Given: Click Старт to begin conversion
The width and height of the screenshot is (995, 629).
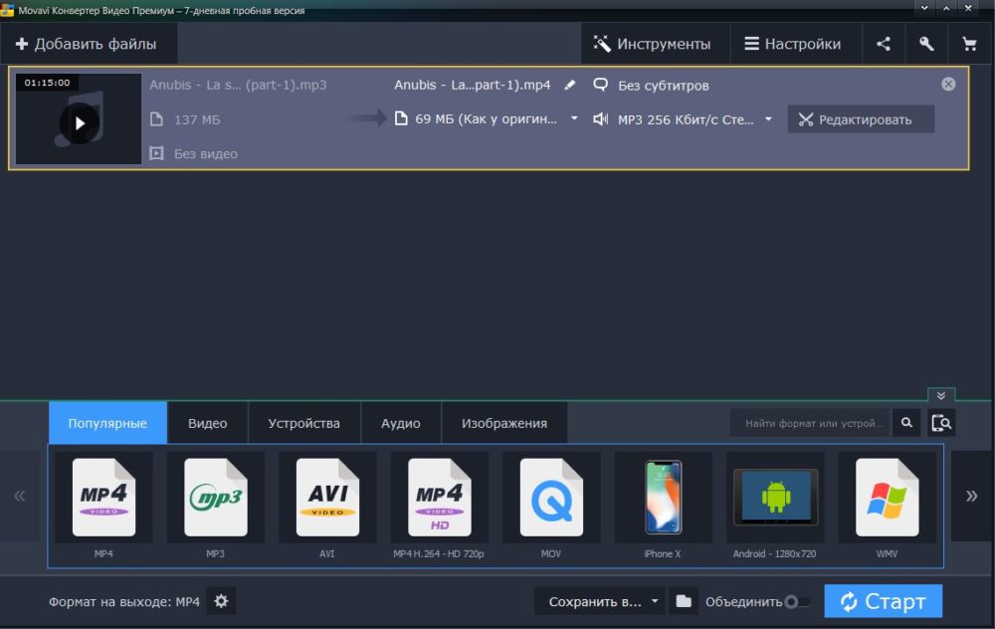Looking at the screenshot, I should [x=883, y=601].
